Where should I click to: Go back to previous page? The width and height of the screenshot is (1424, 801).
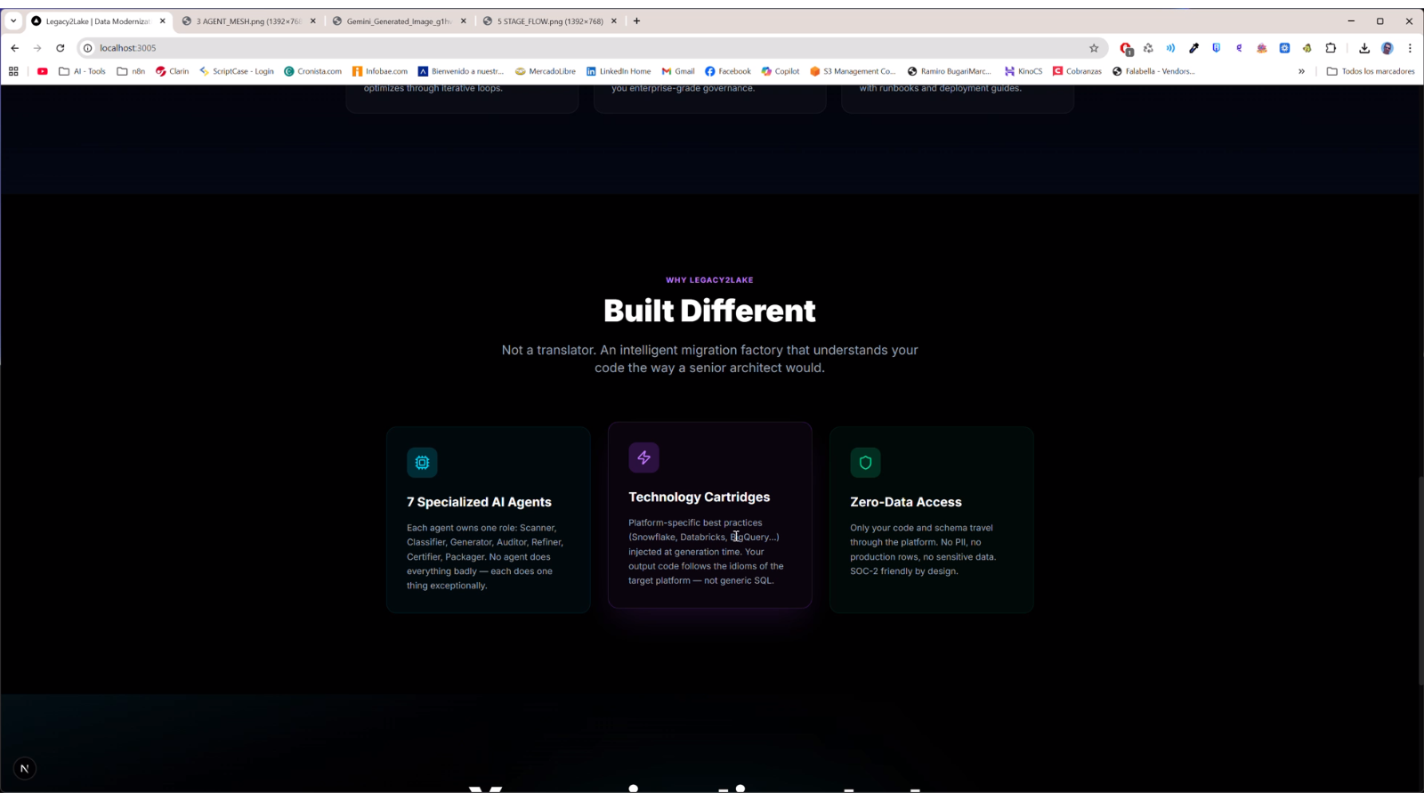15,48
